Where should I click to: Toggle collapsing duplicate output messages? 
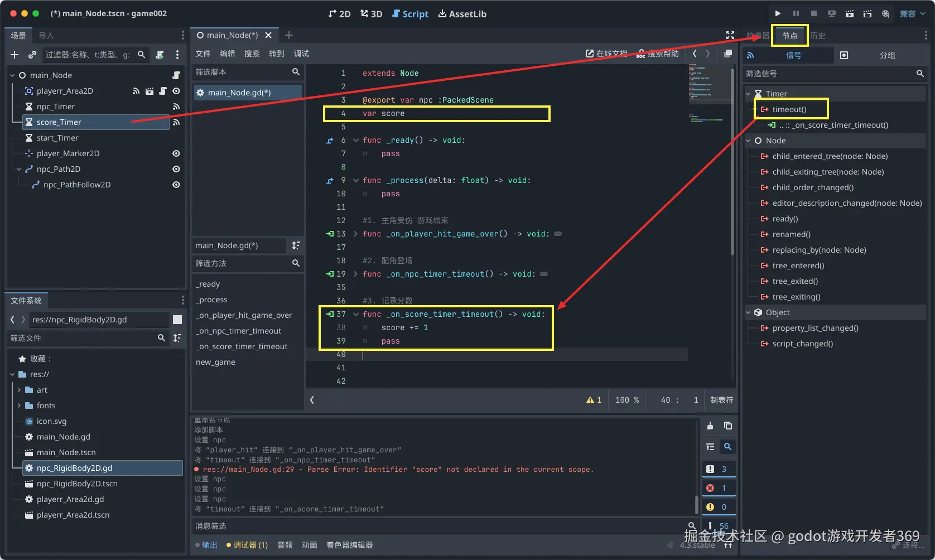[710, 447]
